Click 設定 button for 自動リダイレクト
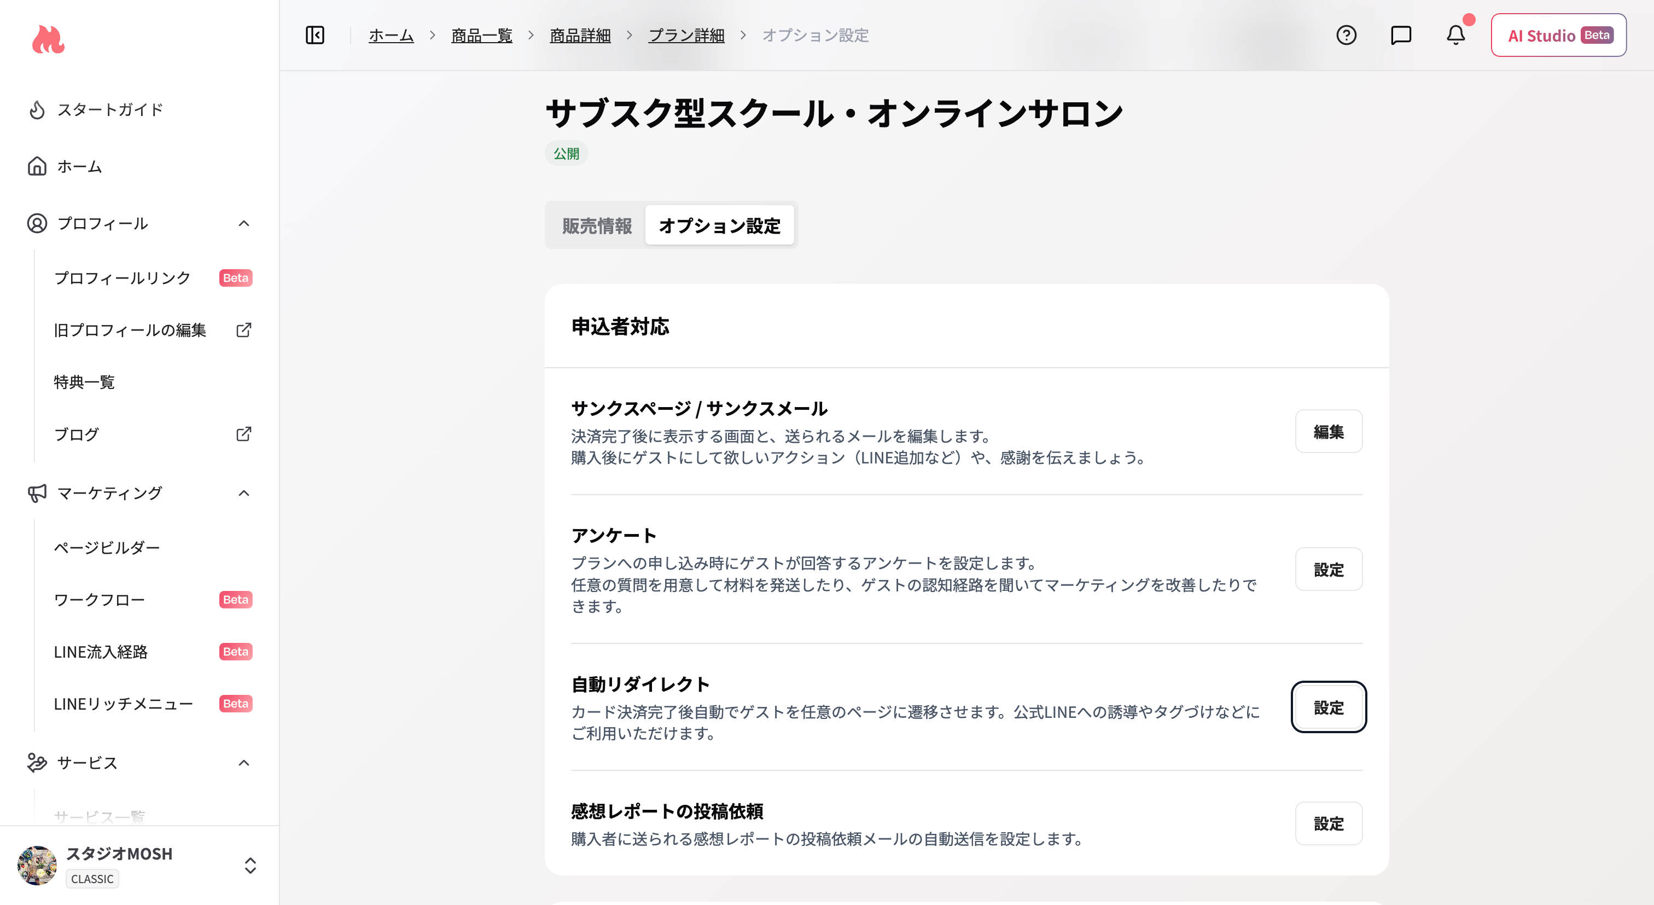Image resolution: width=1654 pixels, height=905 pixels. point(1329,707)
